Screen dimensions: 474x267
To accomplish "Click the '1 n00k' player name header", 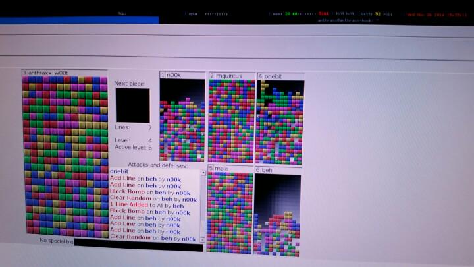I will coord(171,75).
